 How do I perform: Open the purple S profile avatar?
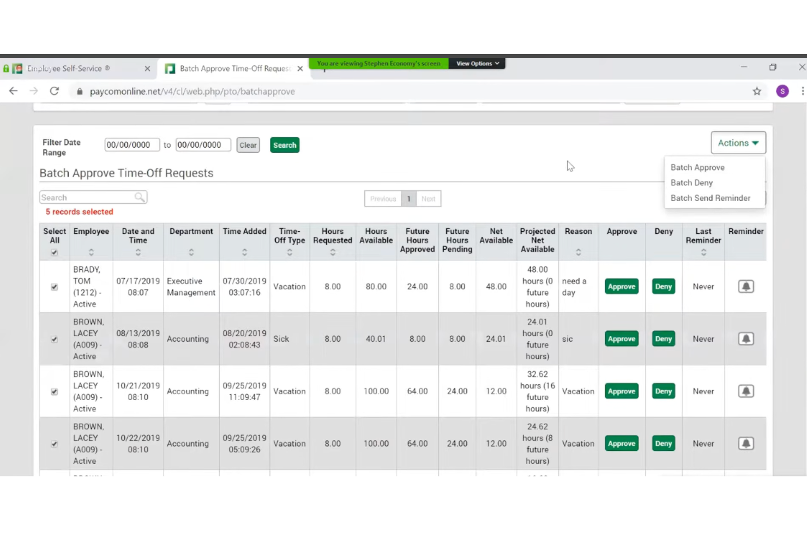pos(782,91)
